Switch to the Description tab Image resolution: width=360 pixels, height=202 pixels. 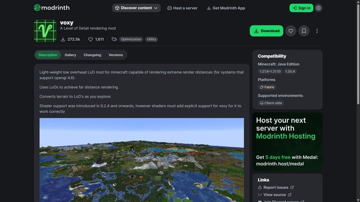tap(48, 55)
